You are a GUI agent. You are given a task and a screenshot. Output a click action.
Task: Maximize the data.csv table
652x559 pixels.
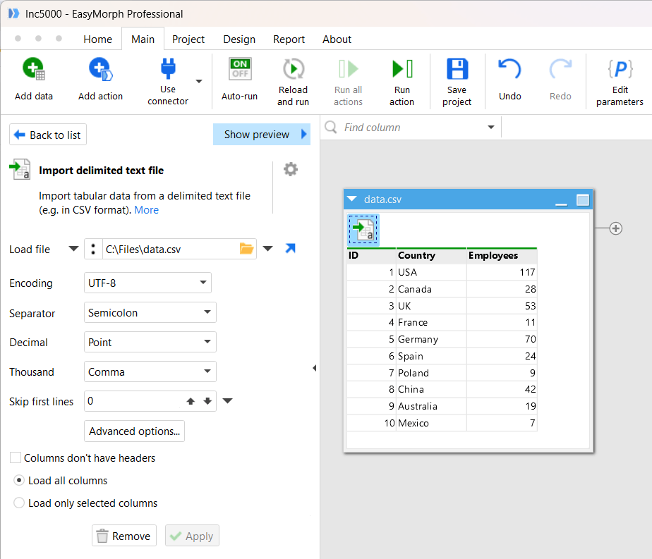pyautogui.click(x=583, y=200)
